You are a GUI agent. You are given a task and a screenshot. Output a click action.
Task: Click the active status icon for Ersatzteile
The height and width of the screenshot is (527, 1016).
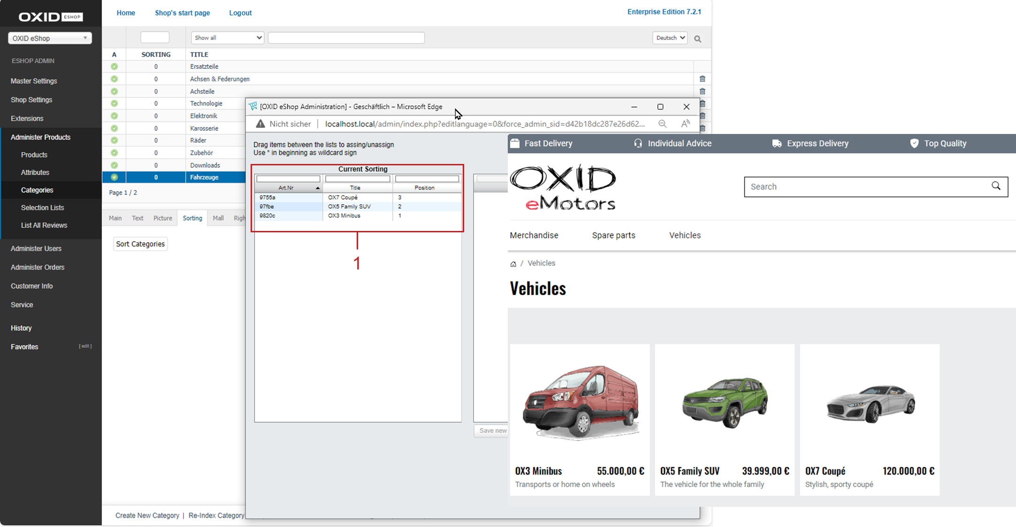[x=115, y=67]
